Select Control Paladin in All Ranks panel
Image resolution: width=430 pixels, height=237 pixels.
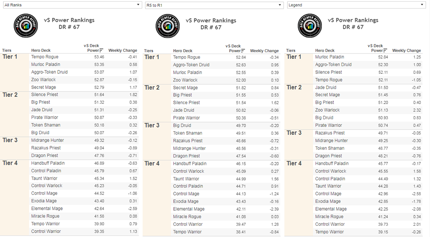pos(46,171)
